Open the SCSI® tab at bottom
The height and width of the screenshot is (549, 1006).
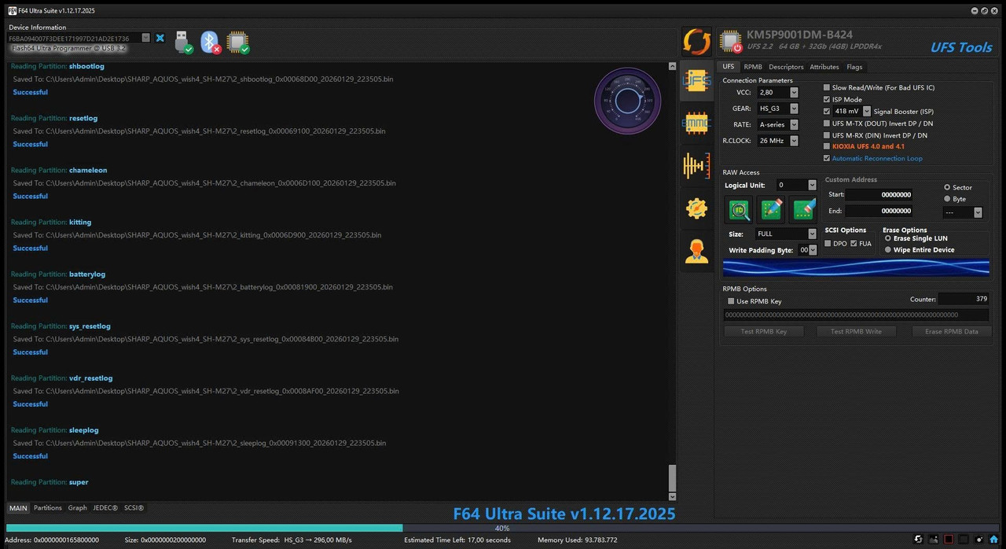click(x=134, y=508)
